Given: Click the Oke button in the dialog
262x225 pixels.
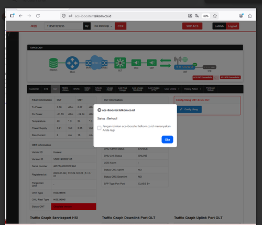Looking at the screenshot, I should (167, 139).
